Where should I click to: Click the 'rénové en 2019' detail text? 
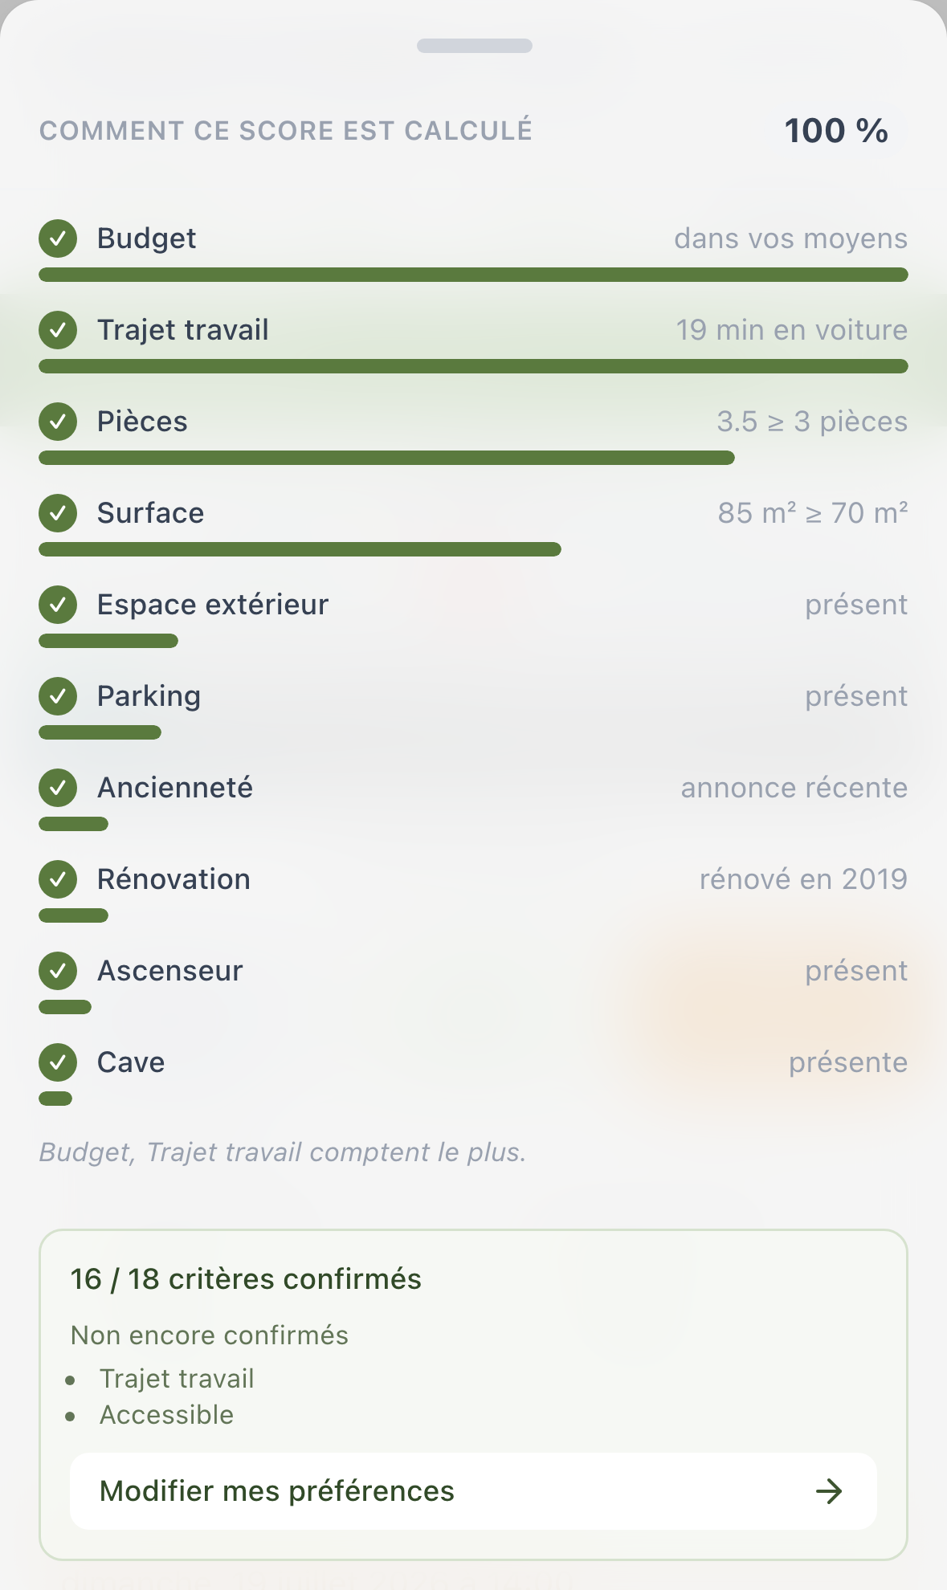click(x=803, y=879)
